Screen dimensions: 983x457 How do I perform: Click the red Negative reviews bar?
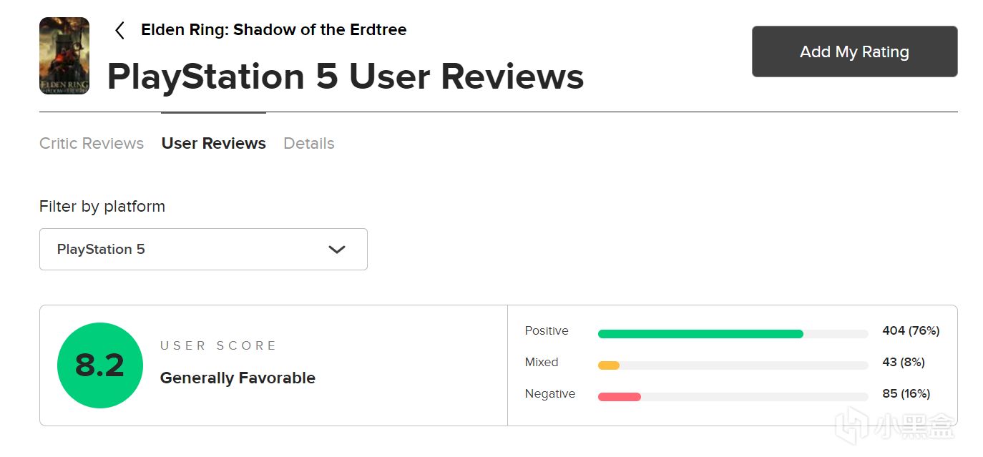coord(620,397)
